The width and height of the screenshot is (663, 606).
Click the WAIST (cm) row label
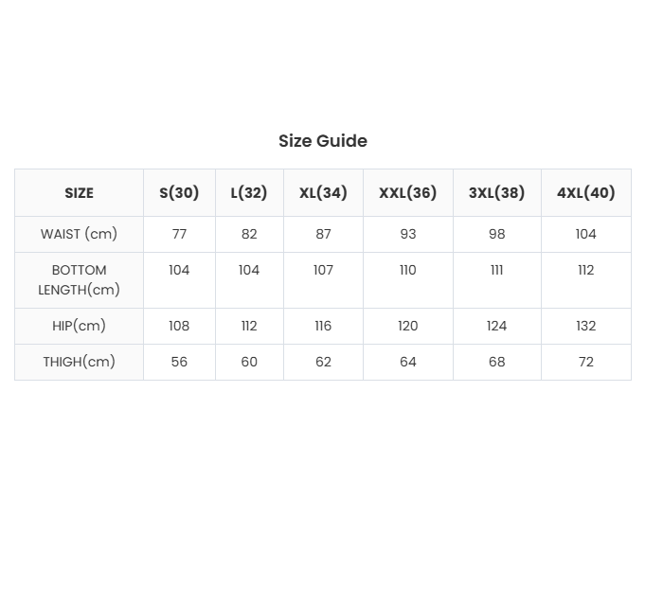tap(80, 234)
